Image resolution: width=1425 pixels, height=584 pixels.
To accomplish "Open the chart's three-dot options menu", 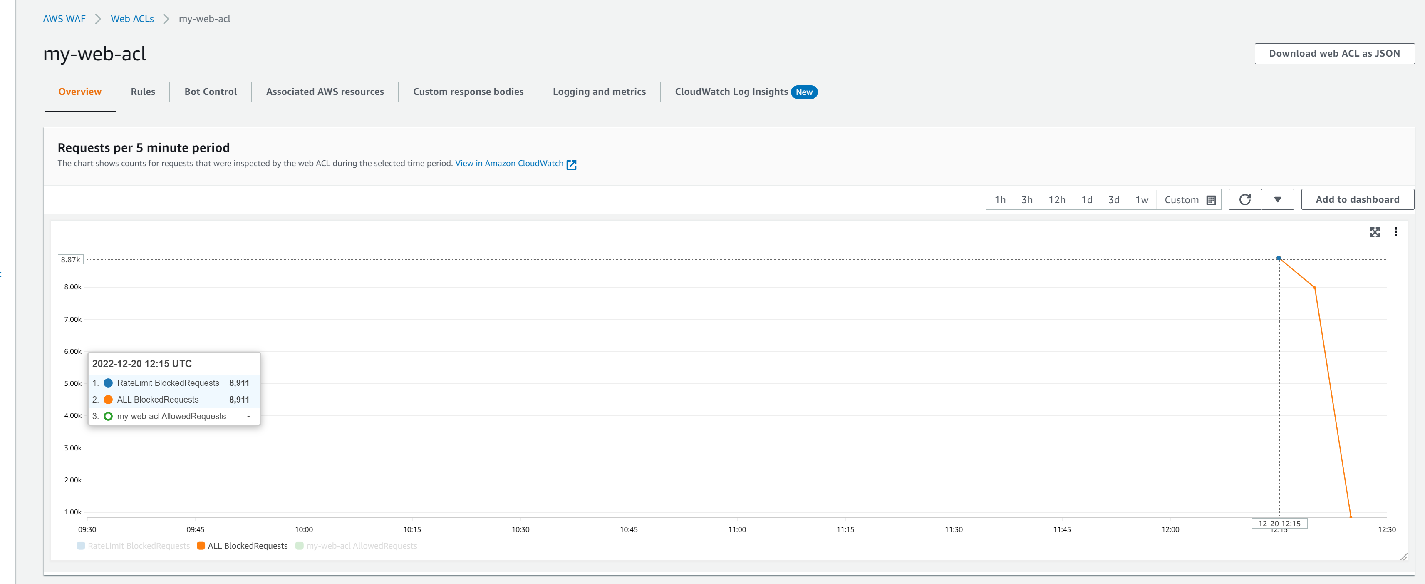I will (x=1396, y=232).
